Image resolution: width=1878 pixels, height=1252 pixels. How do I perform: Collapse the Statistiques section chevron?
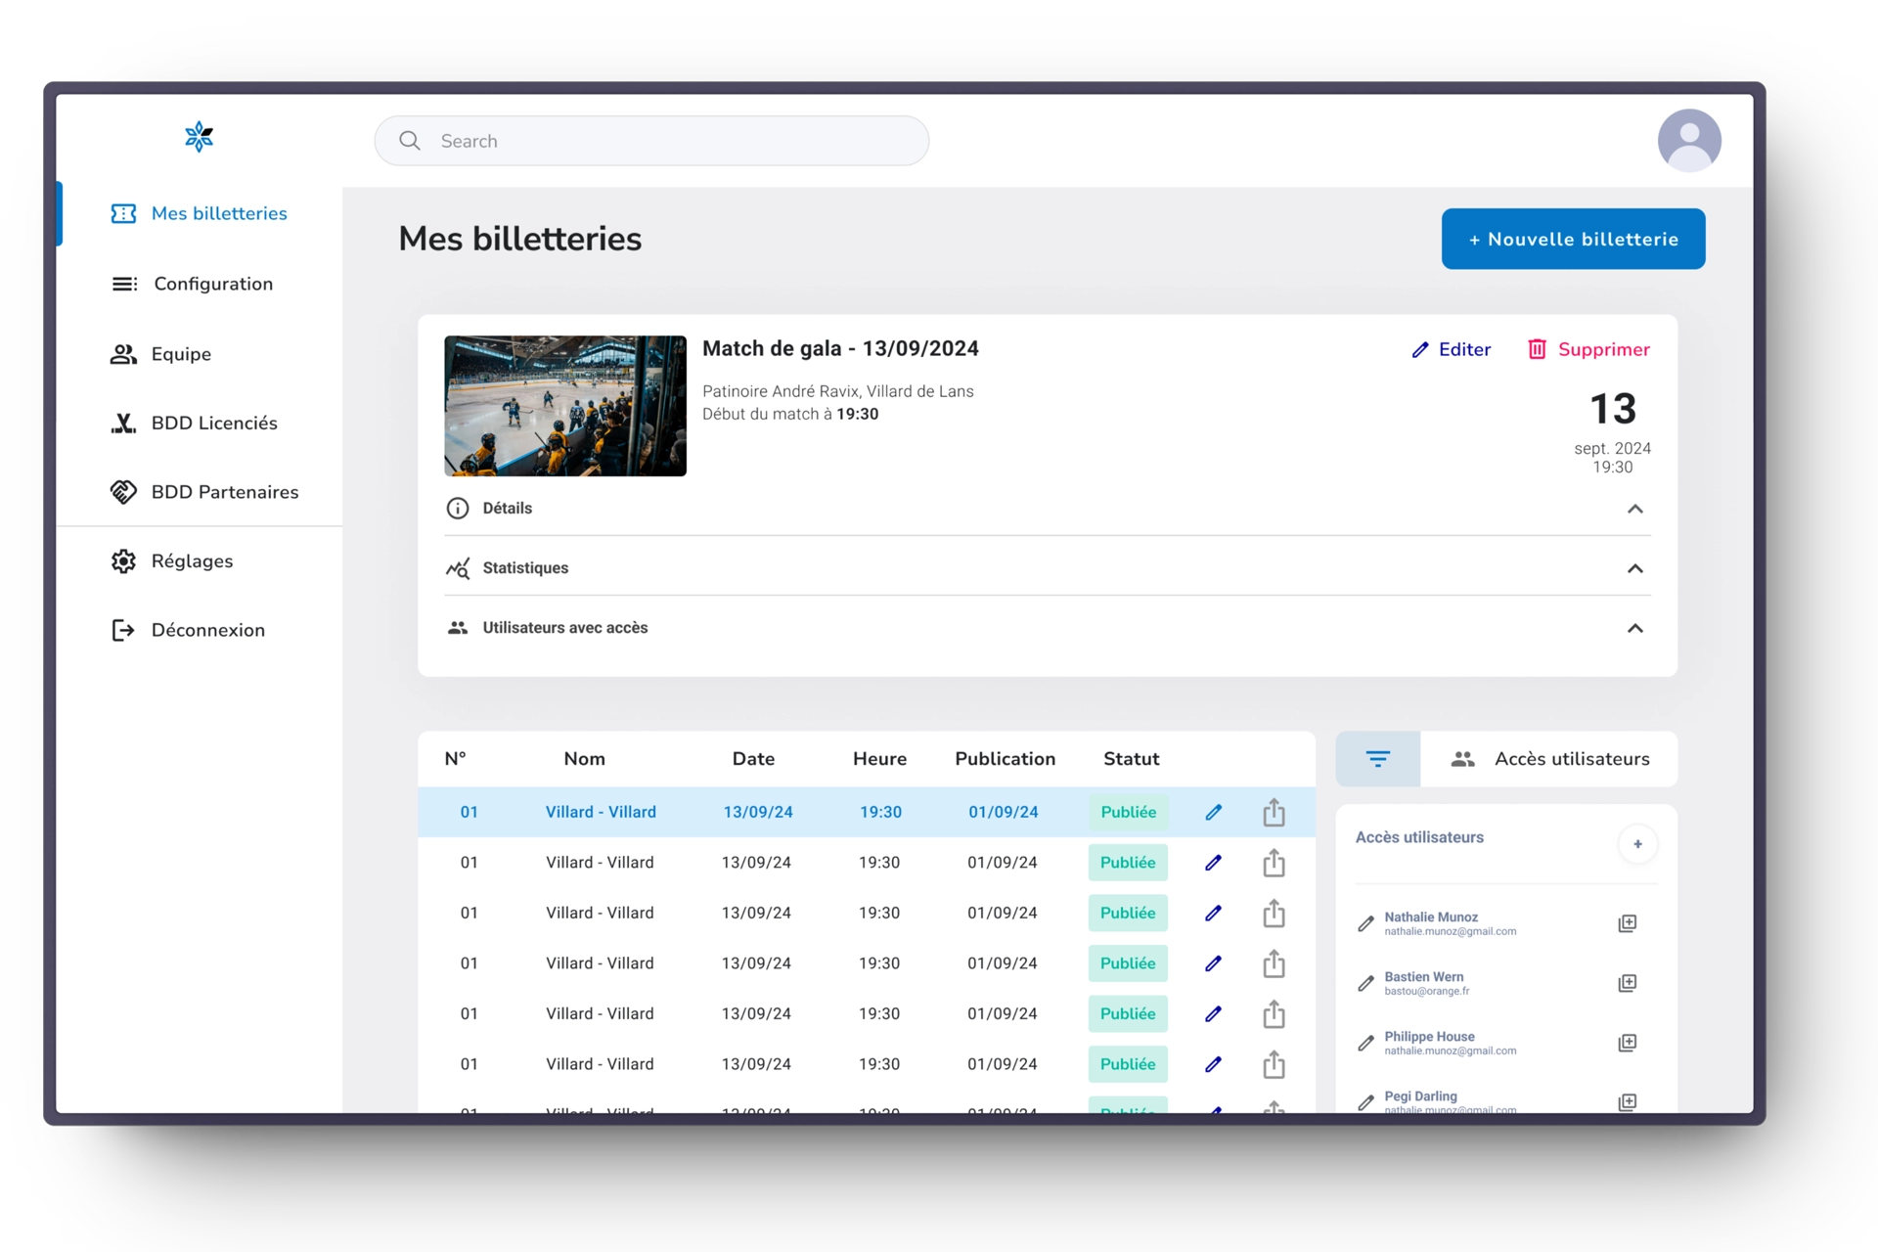[x=1634, y=568]
